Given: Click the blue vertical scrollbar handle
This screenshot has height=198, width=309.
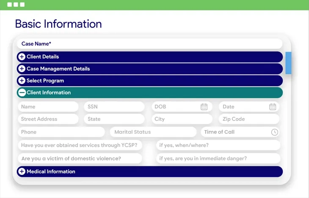Looking at the screenshot, I should click(288, 63).
